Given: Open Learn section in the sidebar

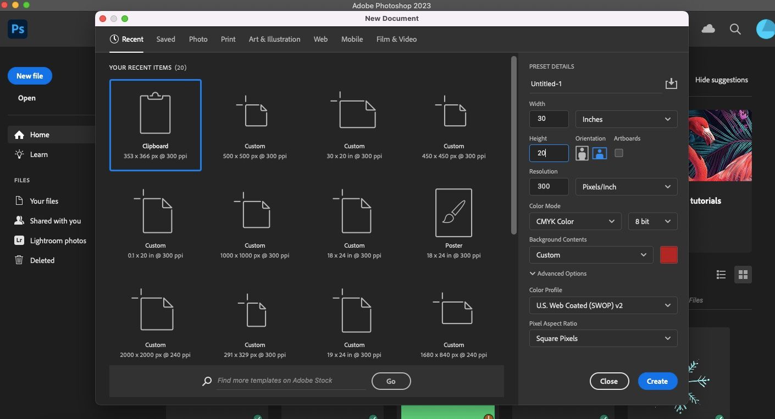Looking at the screenshot, I should pos(38,154).
